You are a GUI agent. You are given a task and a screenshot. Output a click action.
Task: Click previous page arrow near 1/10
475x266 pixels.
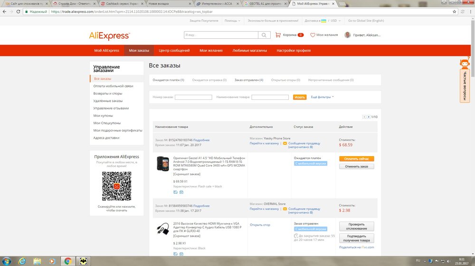coord(364,117)
